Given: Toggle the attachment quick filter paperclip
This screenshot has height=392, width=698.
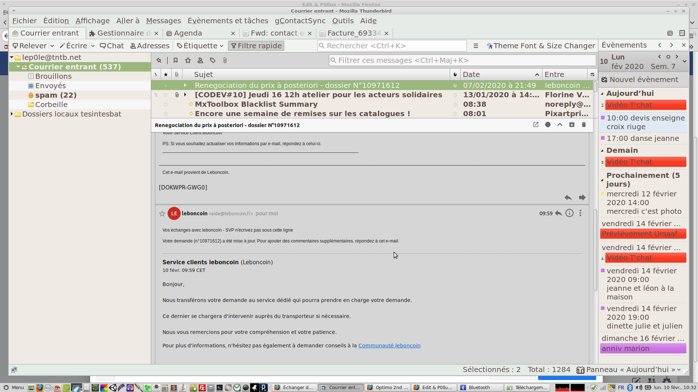Looking at the screenshot, I should click(225, 61).
